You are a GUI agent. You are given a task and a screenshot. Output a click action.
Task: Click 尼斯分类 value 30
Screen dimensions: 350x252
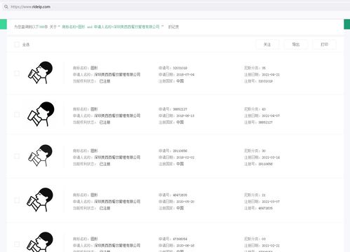point(264,151)
